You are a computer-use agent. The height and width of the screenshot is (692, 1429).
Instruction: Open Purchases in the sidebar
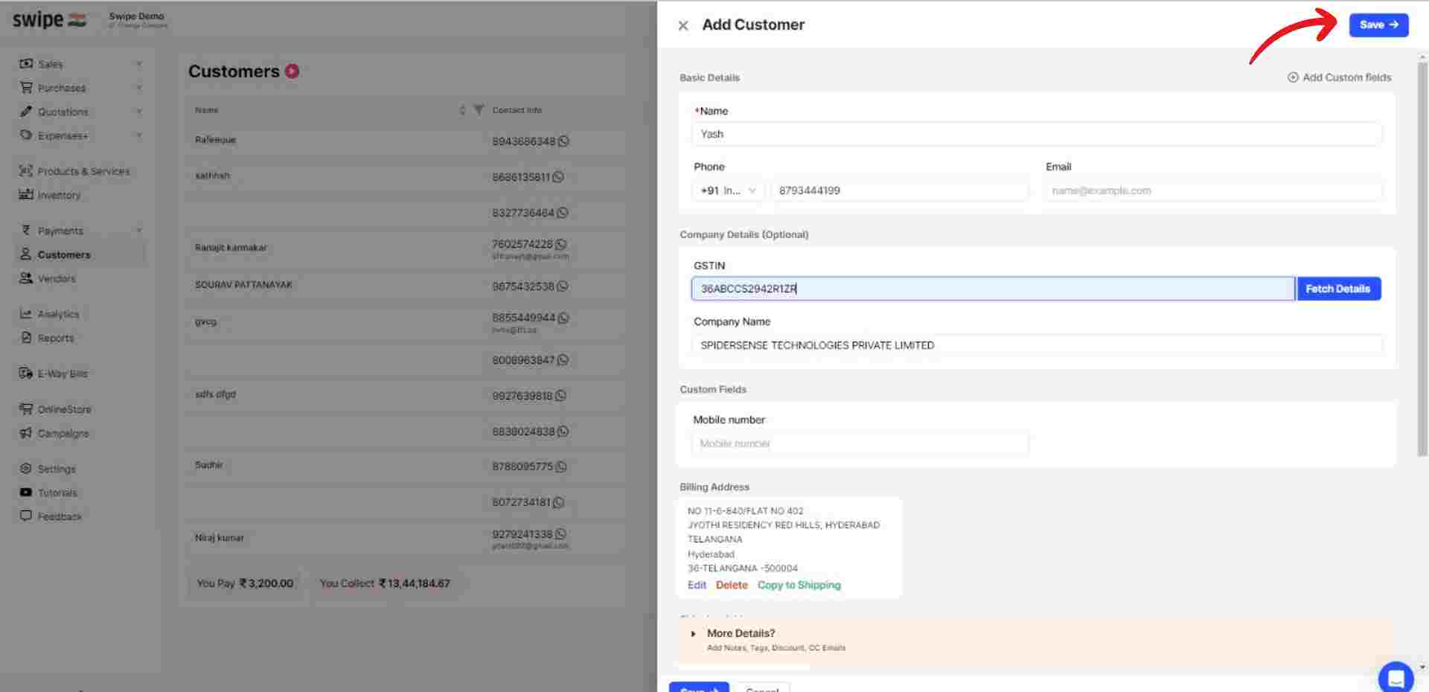point(61,88)
